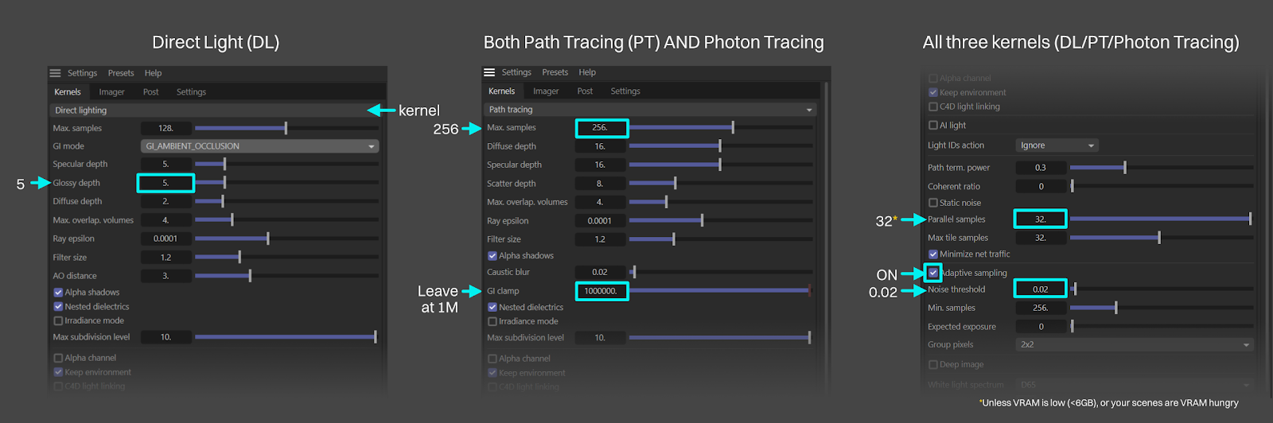The height and width of the screenshot is (423, 1273).
Task: Open GI_AMBIENT_OCCLUSION GI mode dropdown
Action: (259, 146)
